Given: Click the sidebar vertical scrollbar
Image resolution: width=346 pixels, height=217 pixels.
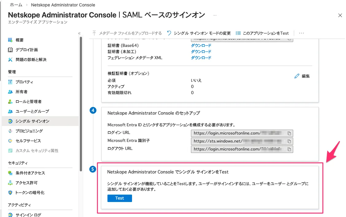Looking at the screenshot, I should pyautogui.click(x=81, y=92).
